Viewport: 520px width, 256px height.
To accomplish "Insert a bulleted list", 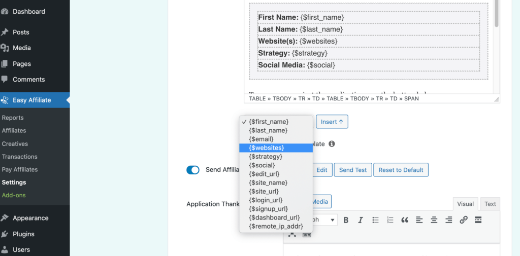I will point(375,220).
